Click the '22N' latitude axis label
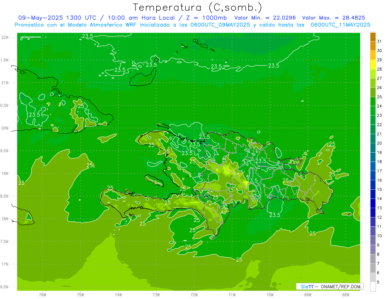This screenshot has width=388, height=299. (x=5, y=37)
